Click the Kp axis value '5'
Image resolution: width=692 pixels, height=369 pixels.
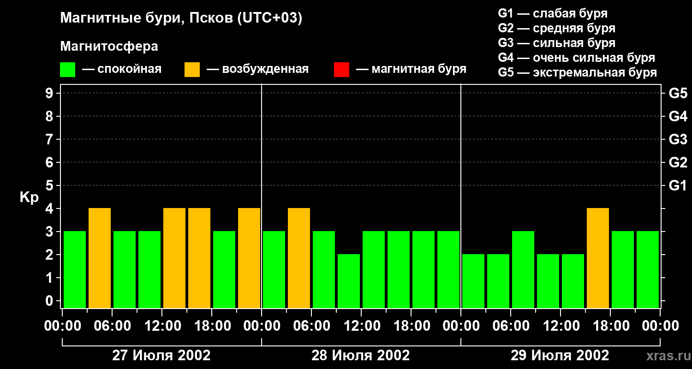coord(50,185)
